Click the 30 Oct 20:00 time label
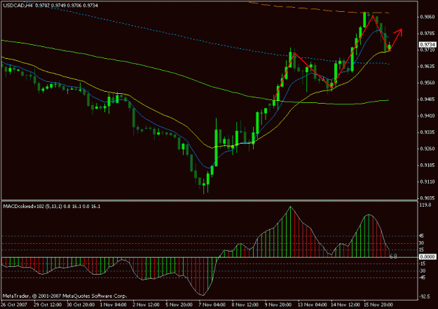 click(x=81, y=305)
